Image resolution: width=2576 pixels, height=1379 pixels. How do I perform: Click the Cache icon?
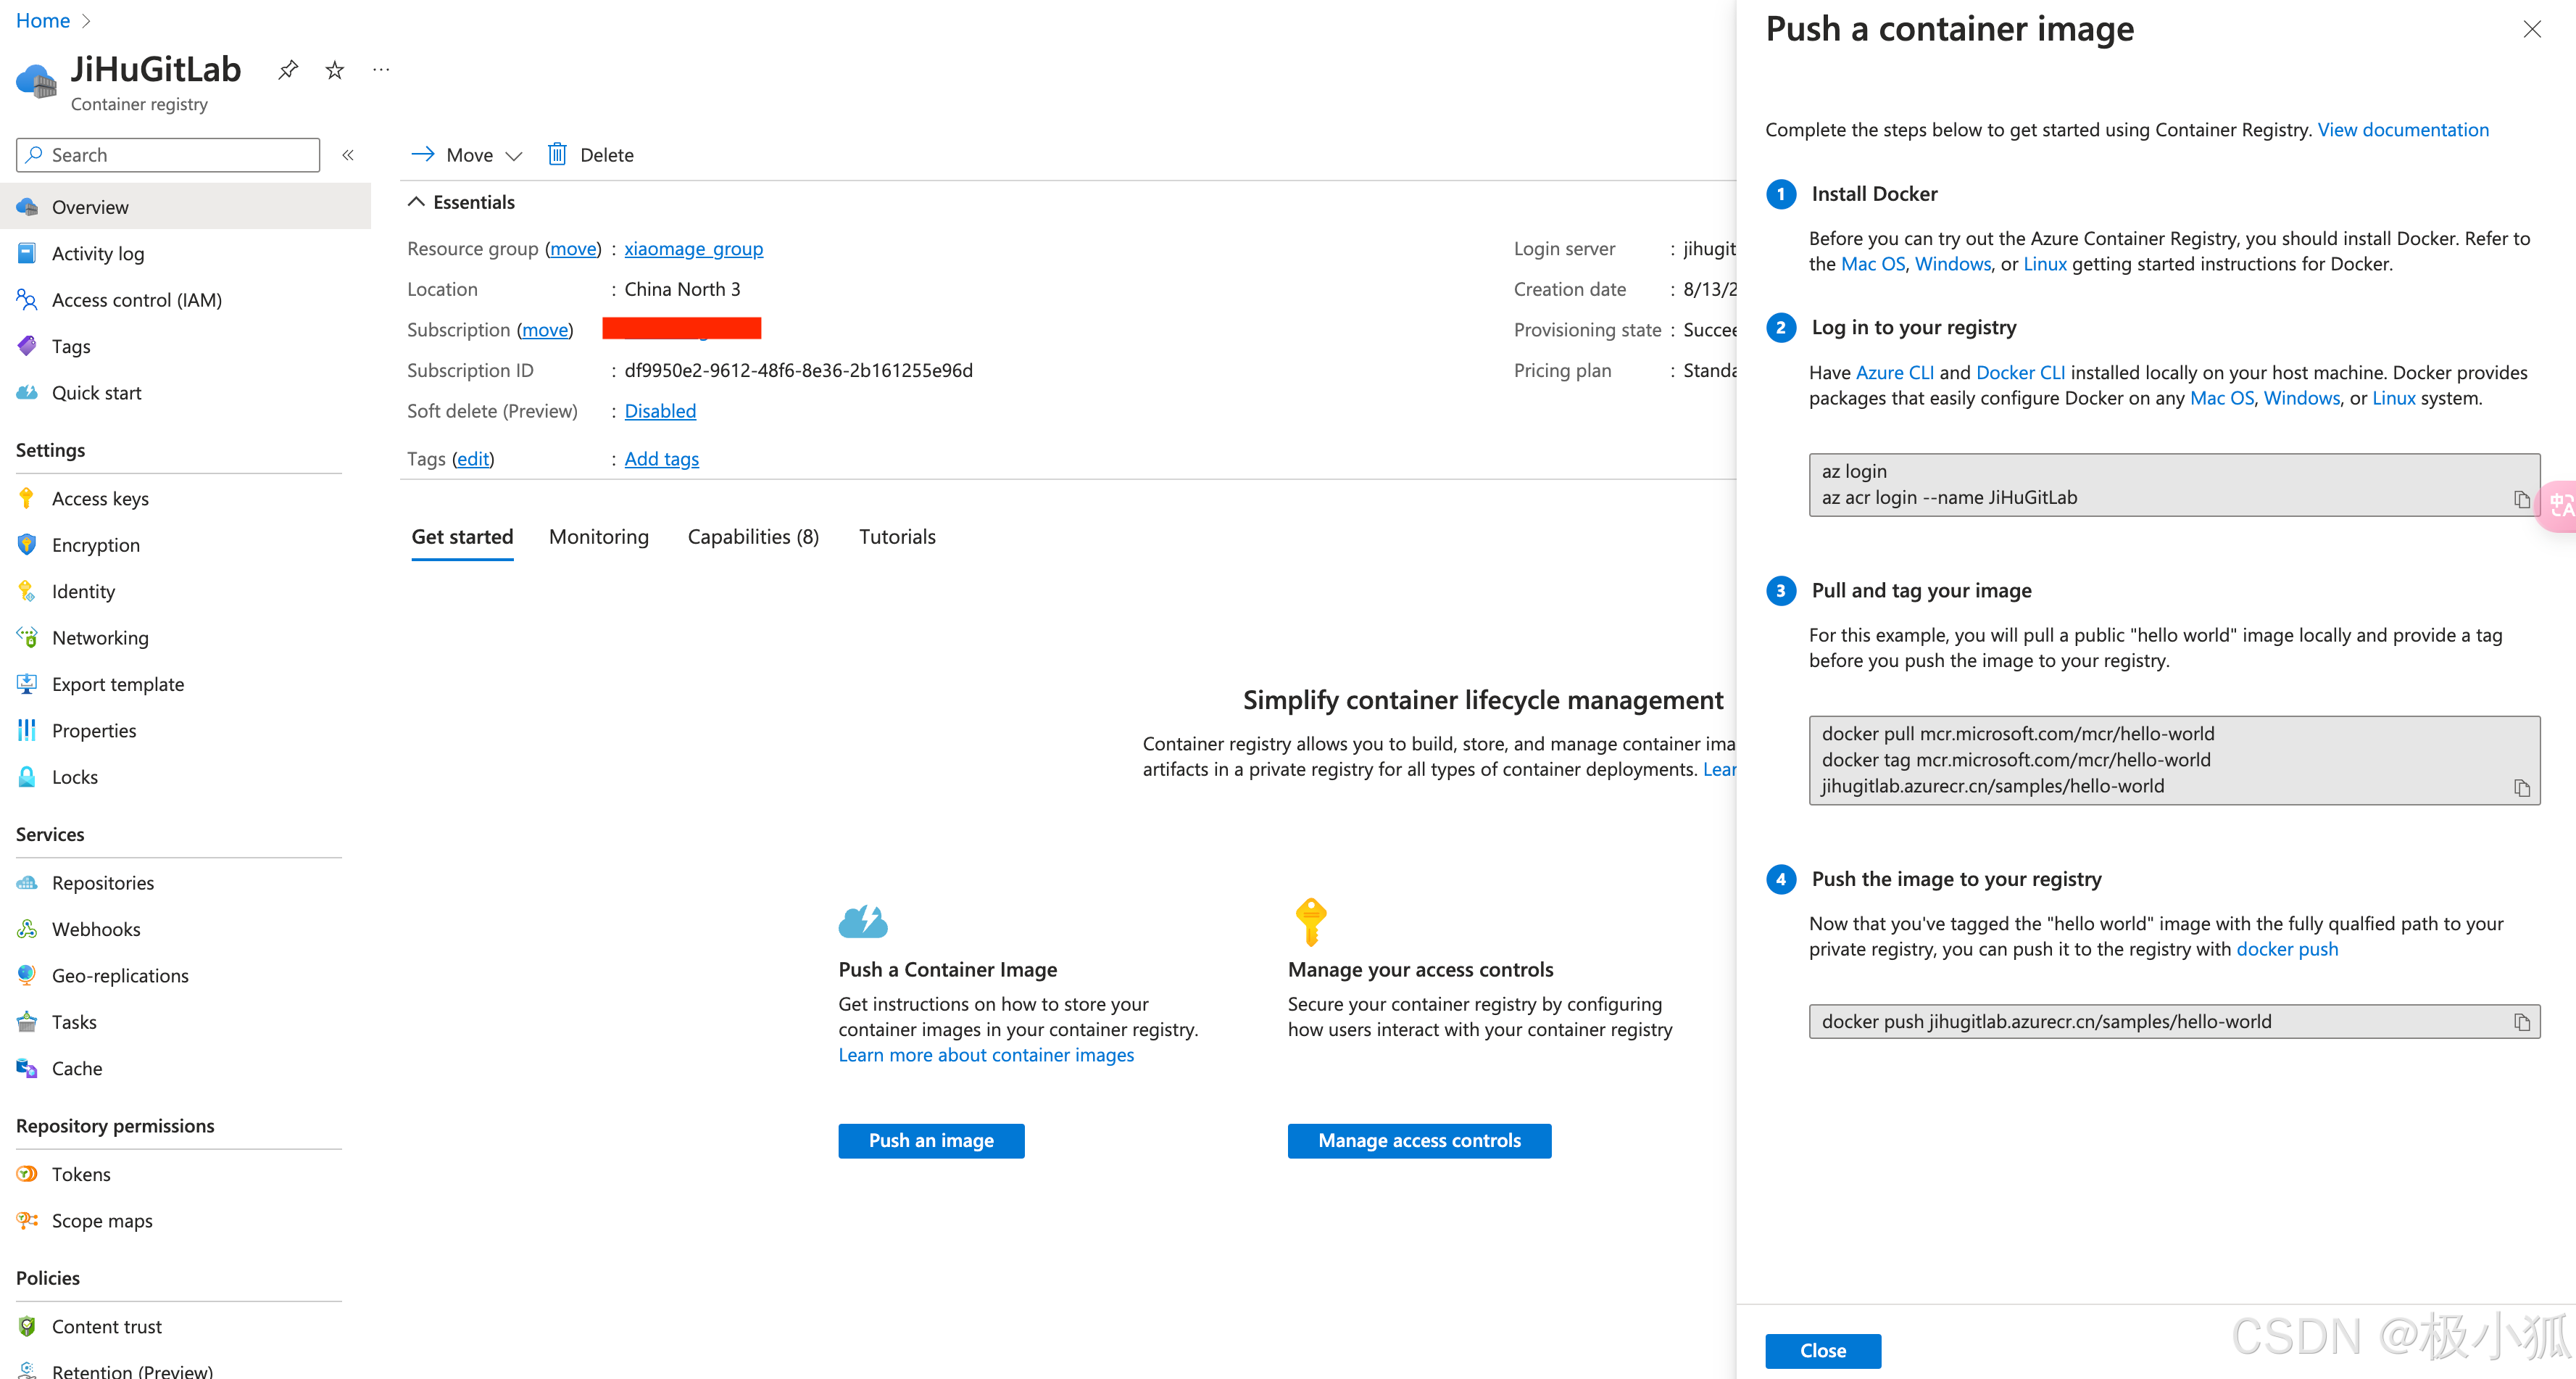click(x=27, y=1068)
